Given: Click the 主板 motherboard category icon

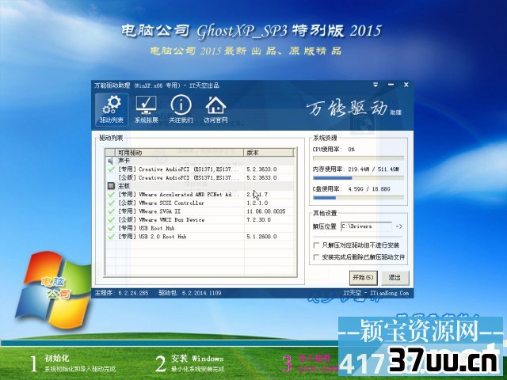Looking at the screenshot, I should [111, 186].
